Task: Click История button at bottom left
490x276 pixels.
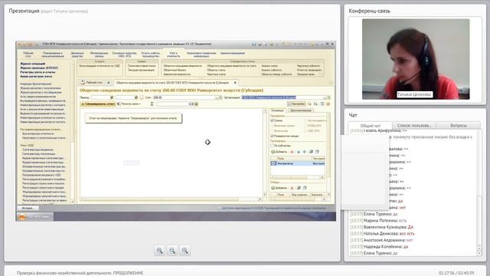Action: click(x=28, y=208)
